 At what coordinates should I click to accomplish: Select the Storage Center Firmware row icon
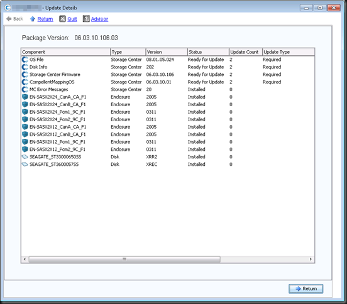25,75
